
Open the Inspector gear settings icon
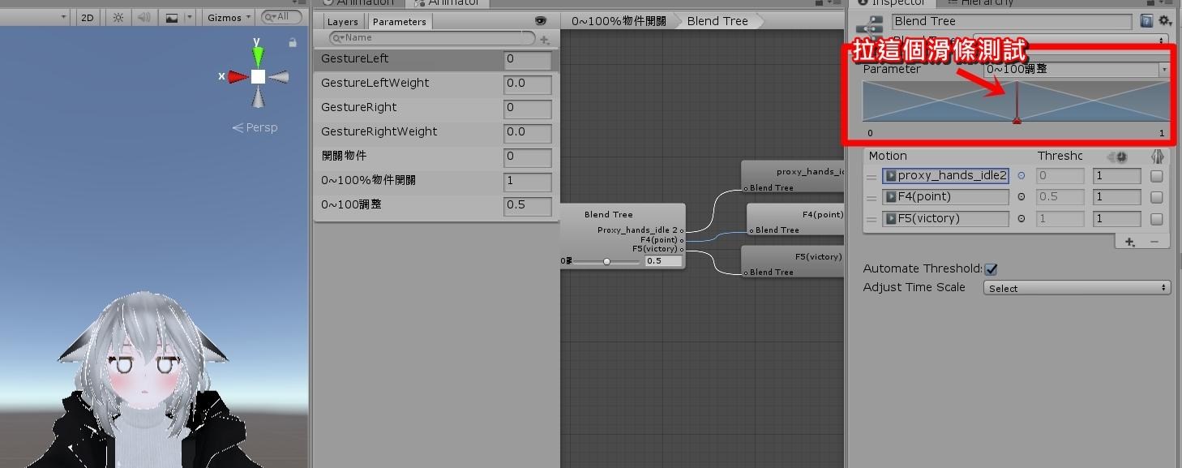(1163, 20)
